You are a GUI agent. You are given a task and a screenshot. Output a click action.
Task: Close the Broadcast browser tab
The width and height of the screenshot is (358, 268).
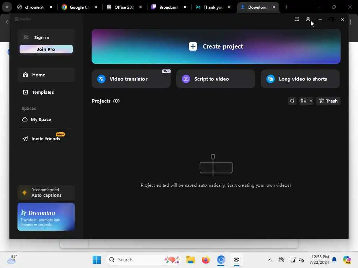tap(185, 7)
